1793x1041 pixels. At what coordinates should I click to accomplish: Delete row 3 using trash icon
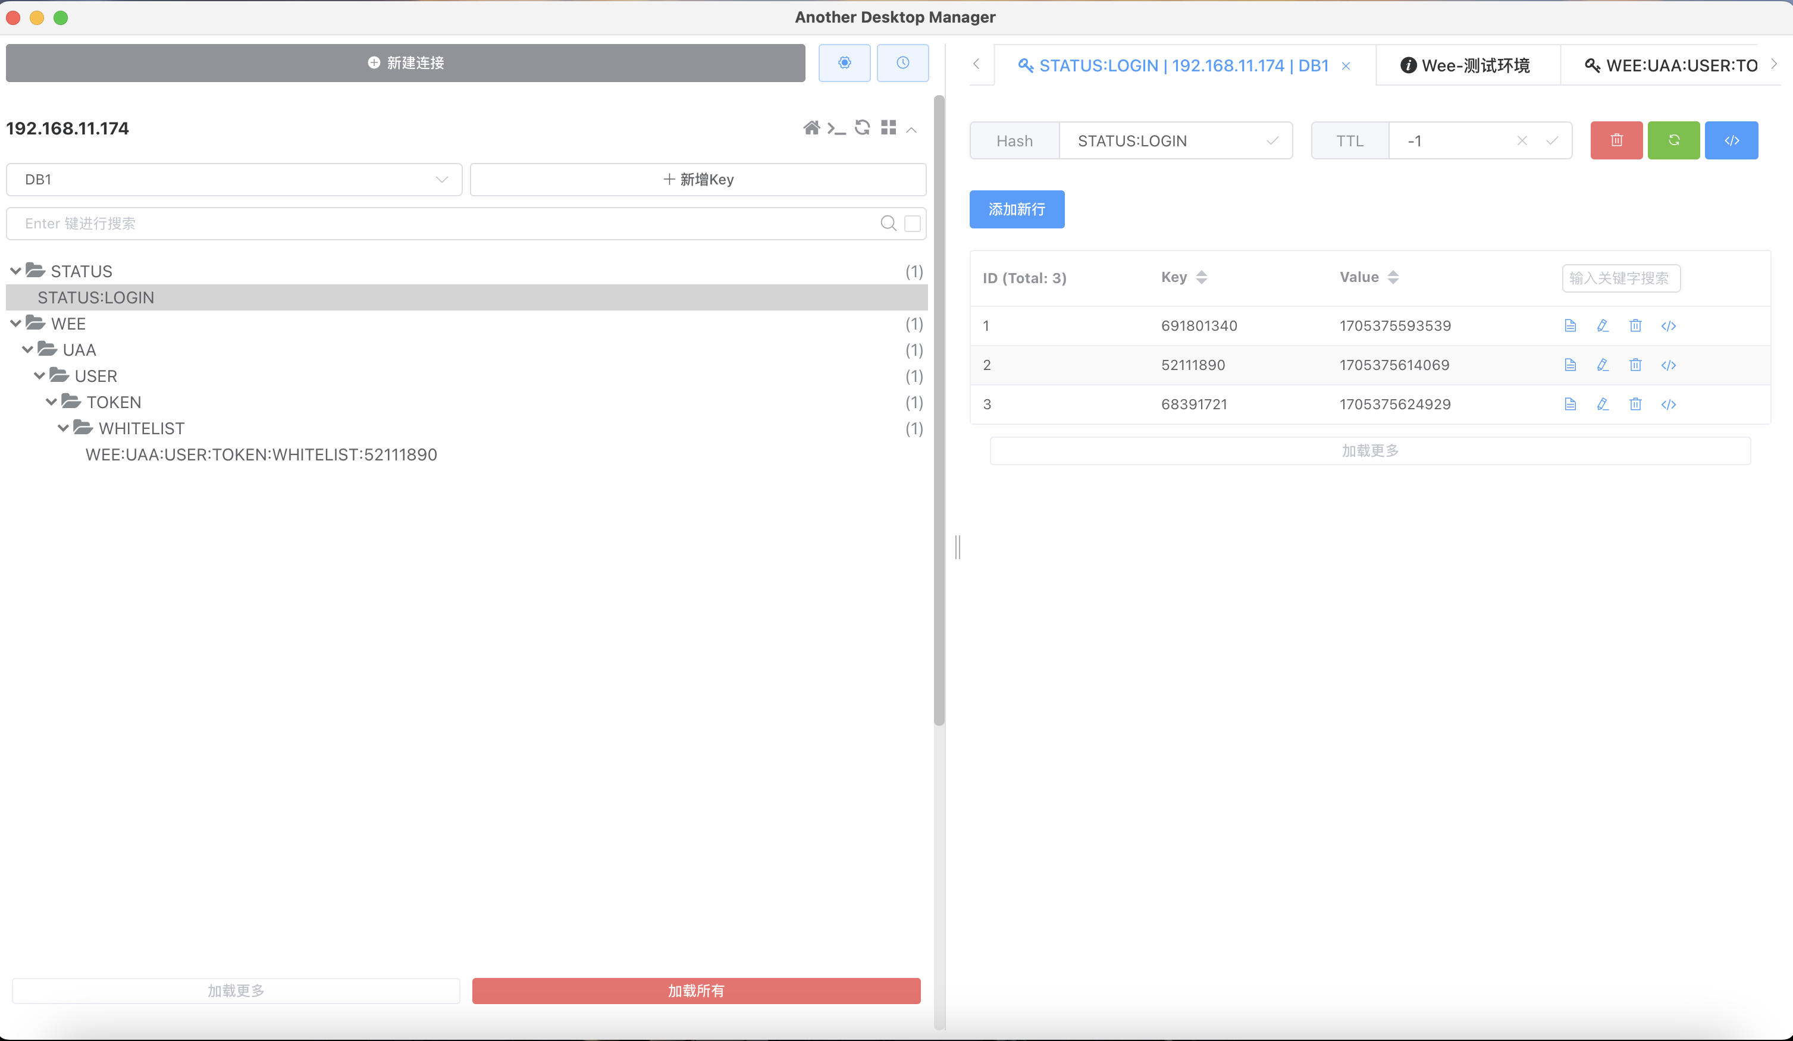click(x=1635, y=404)
